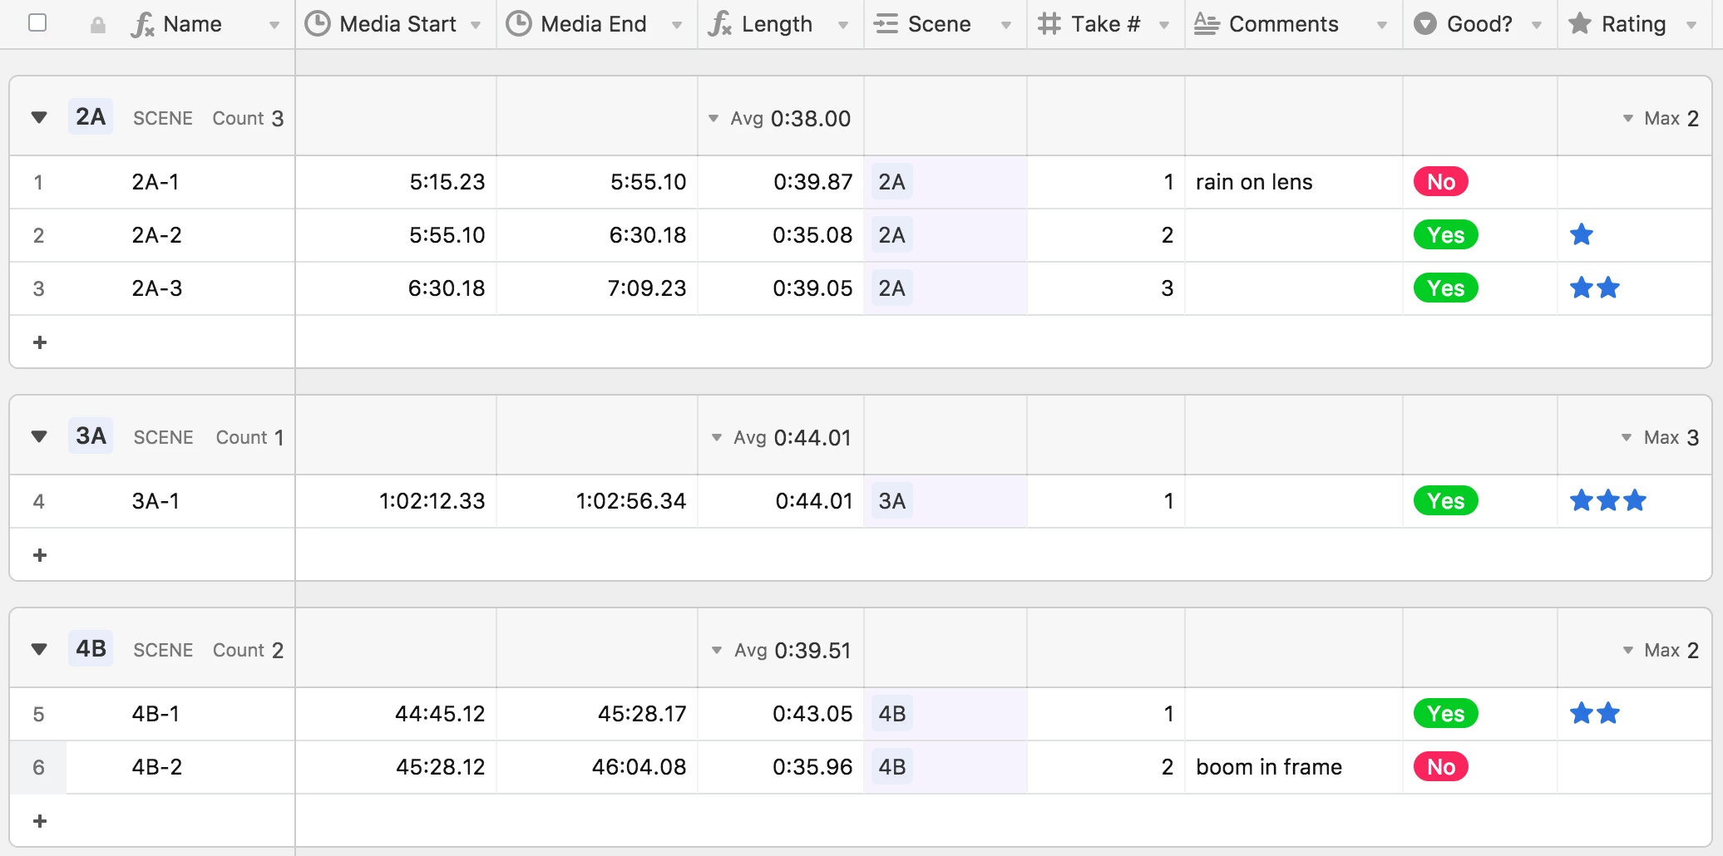The height and width of the screenshot is (856, 1723).
Task: Open the 4B linked scene chip in row 4B-1
Action: click(x=891, y=714)
